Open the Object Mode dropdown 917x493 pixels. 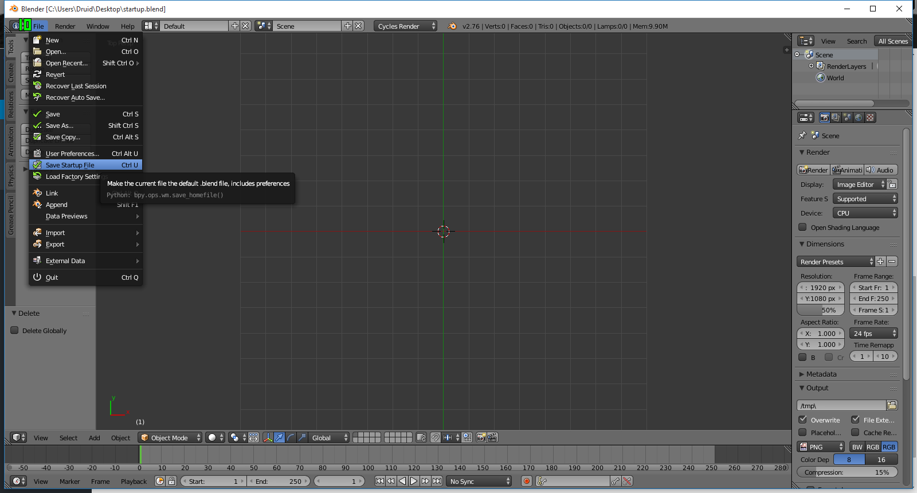pos(170,437)
